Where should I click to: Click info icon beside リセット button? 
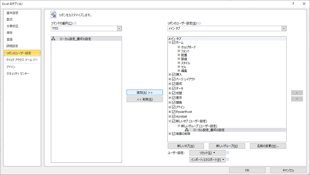(228, 153)
